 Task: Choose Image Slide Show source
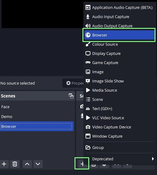119,81
